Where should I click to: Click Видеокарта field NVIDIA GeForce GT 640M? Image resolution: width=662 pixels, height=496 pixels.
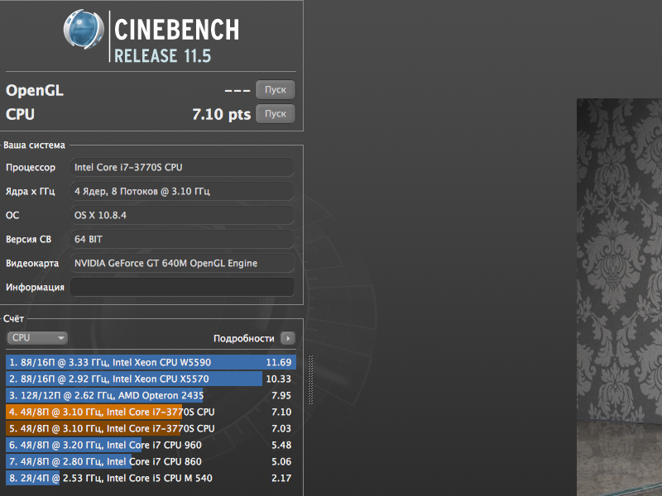182,263
